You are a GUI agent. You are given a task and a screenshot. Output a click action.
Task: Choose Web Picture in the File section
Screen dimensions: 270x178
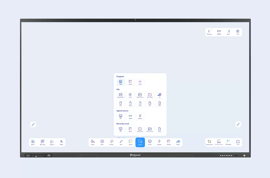[x=140, y=95]
